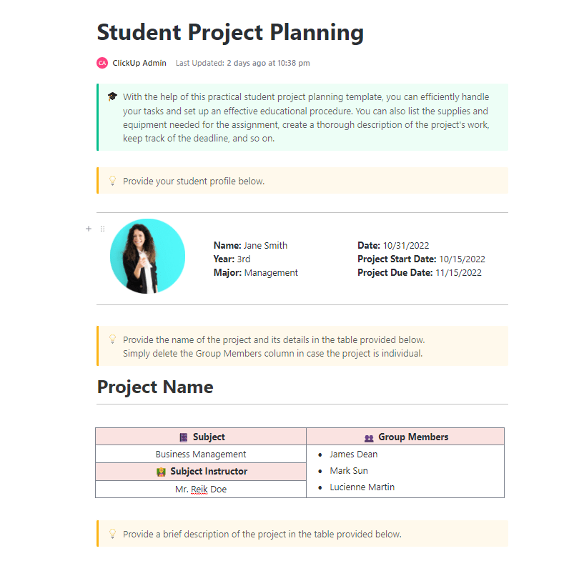Click the James Dean list item
564x566 pixels.
(353, 454)
